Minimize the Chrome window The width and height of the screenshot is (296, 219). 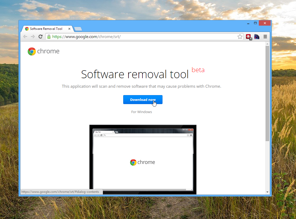(x=248, y=23)
